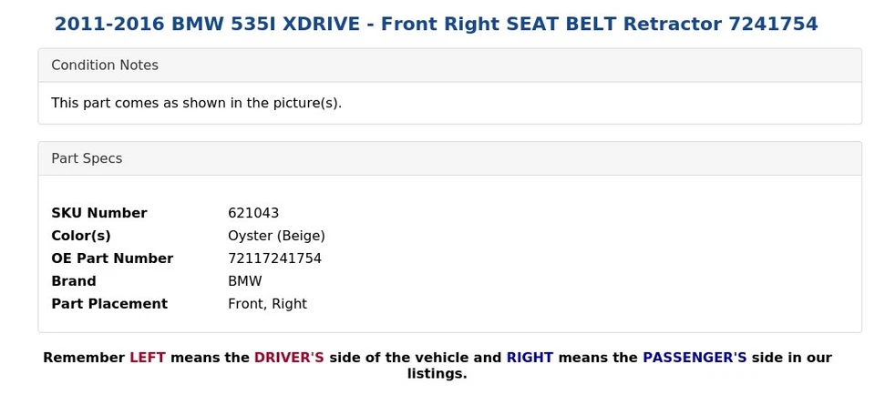Click the BMW brand value
This screenshot has height=395, width=875.
coord(244,281)
